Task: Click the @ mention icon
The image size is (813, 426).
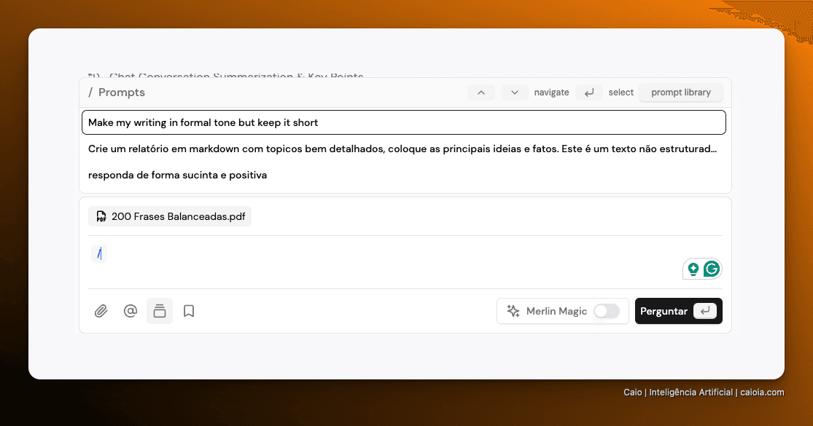Action: pyautogui.click(x=130, y=311)
